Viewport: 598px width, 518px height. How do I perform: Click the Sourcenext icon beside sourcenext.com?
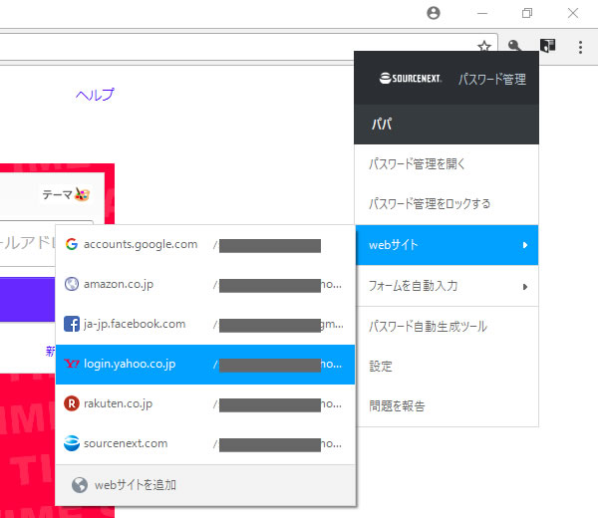click(x=72, y=443)
